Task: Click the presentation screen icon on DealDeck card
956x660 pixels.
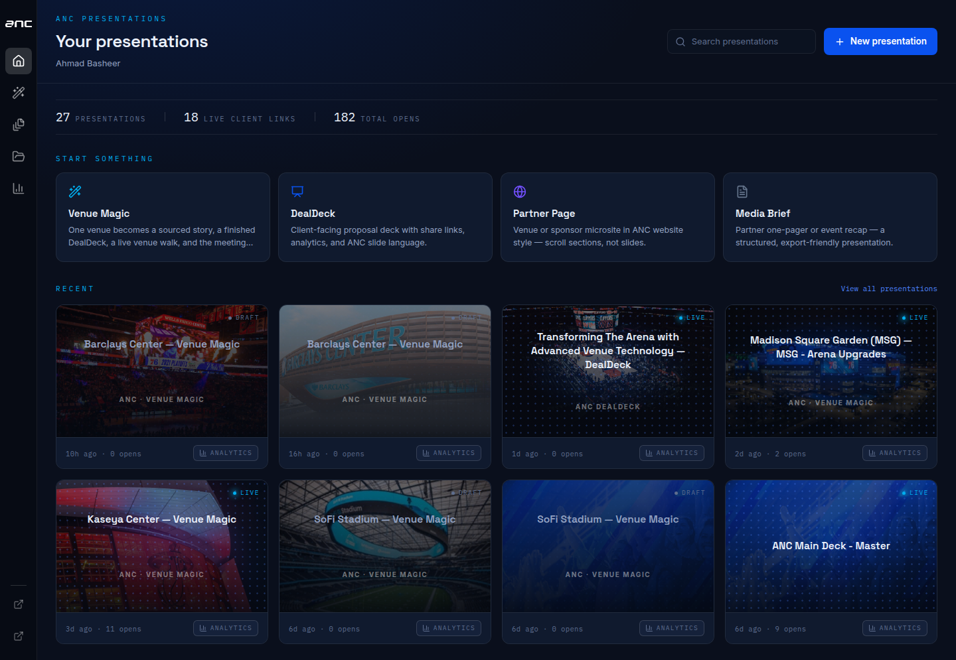Action: point(297,192)
